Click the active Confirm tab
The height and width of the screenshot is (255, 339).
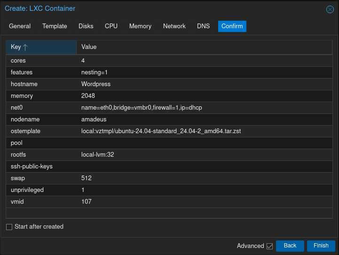click(232, 26)
